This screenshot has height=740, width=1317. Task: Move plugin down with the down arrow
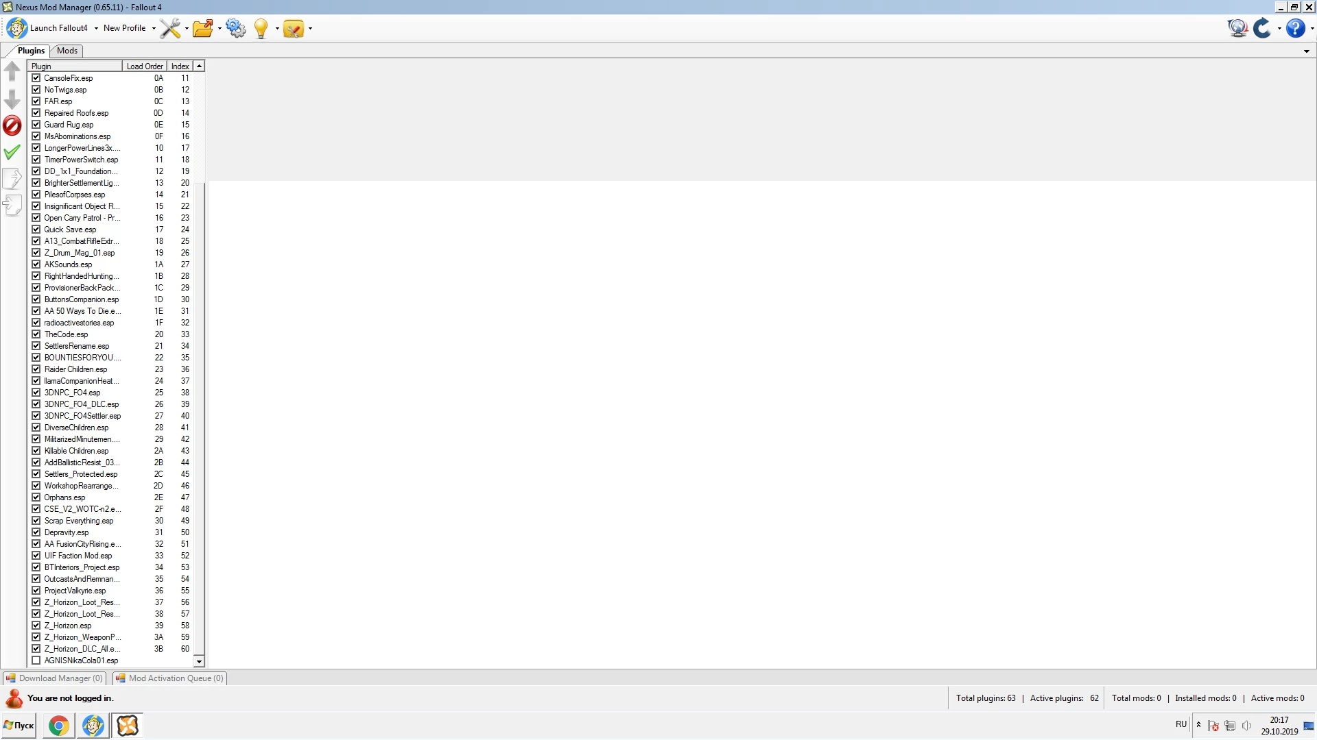point(12,99)
